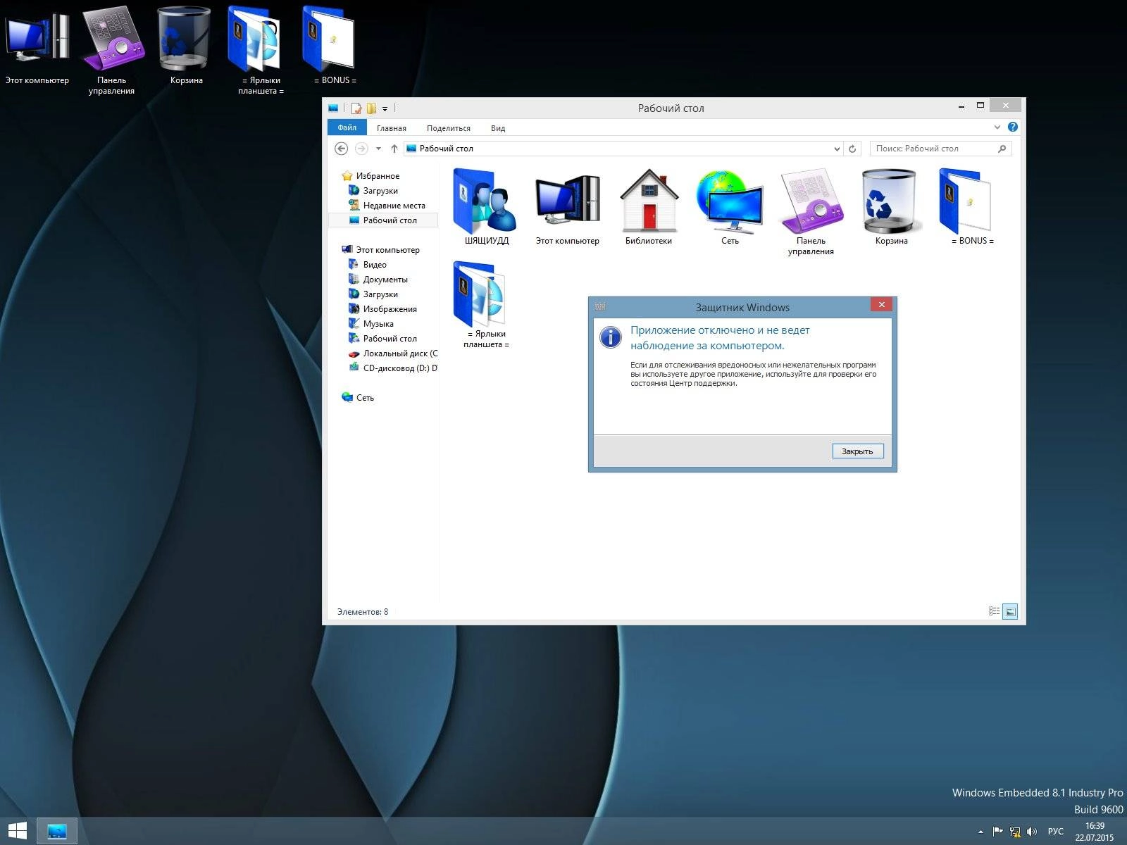
Task: Click the Explorer system icon in title bar
Action: [x=334, y=108]
